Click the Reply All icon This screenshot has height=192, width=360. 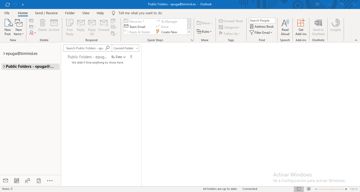tap(92, 27)
